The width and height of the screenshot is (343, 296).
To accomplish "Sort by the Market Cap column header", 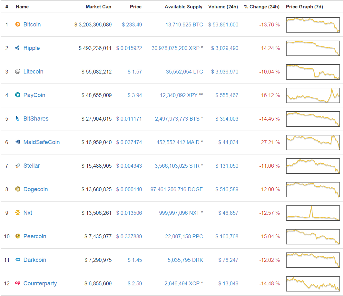I will [x=98, y=7].
